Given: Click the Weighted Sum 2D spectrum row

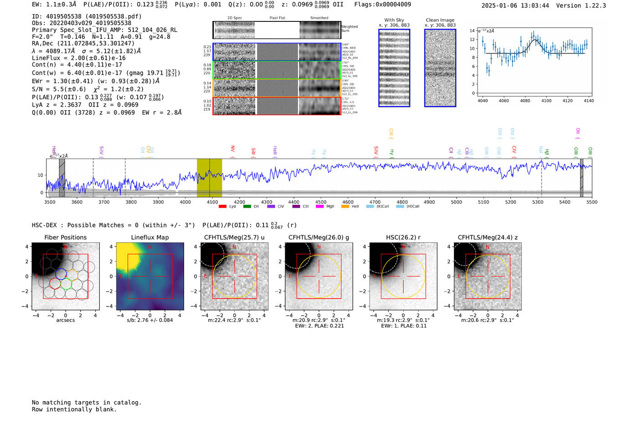Looking at the screenshot, I should [x=277, y=30].
